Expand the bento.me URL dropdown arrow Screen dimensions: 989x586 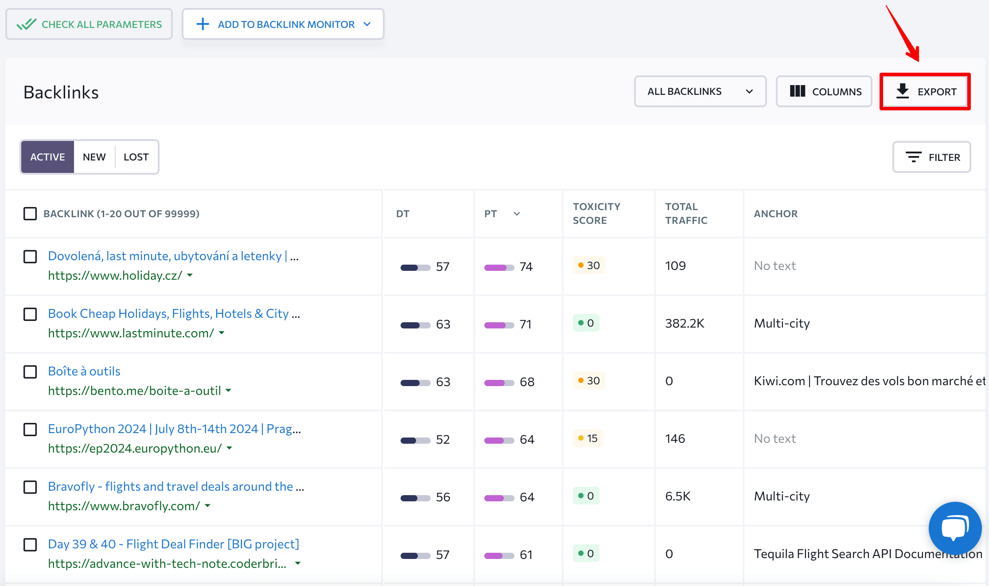(x=229, y=391)
